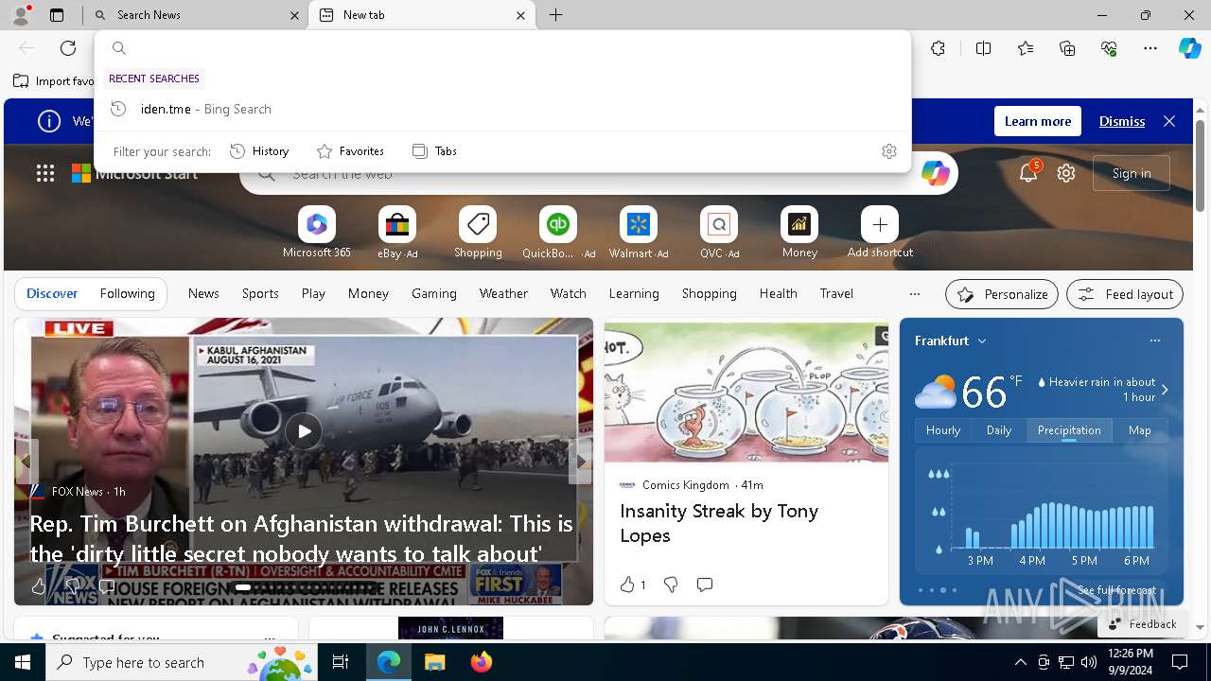Show hidden system tray icons
This screenshot has height=681, width=1211.
(1020, 663)
